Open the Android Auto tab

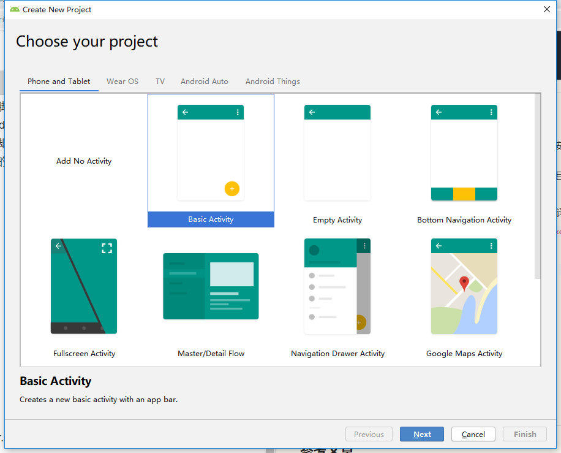(x=205, y=82)
